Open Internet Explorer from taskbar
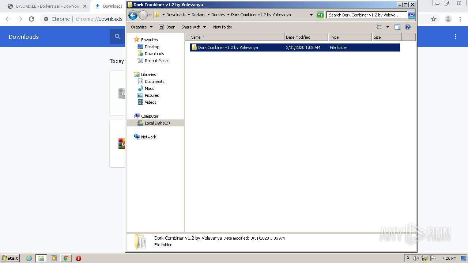Image resolution: width=468 pixels, height=263 pixels. point(29,258)
